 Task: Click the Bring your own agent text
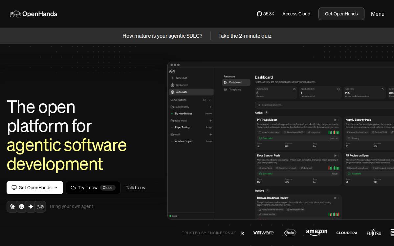pos(72,206)
